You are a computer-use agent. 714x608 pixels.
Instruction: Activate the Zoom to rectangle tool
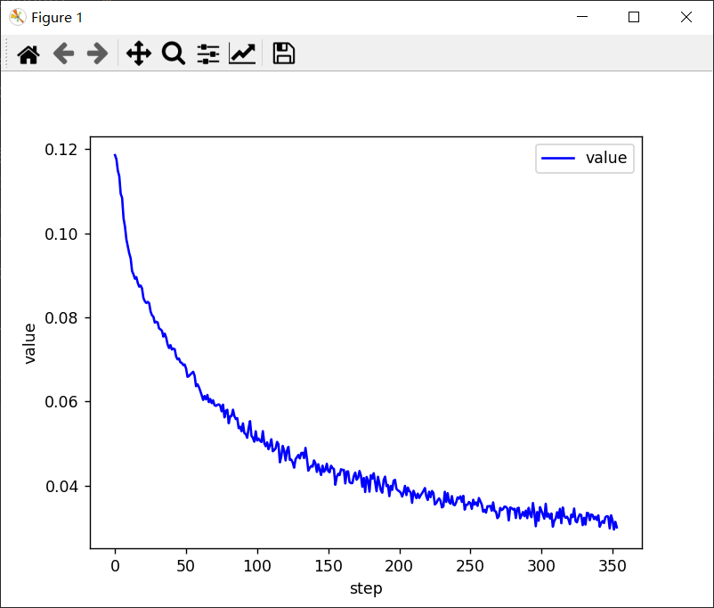coord(173,53)
